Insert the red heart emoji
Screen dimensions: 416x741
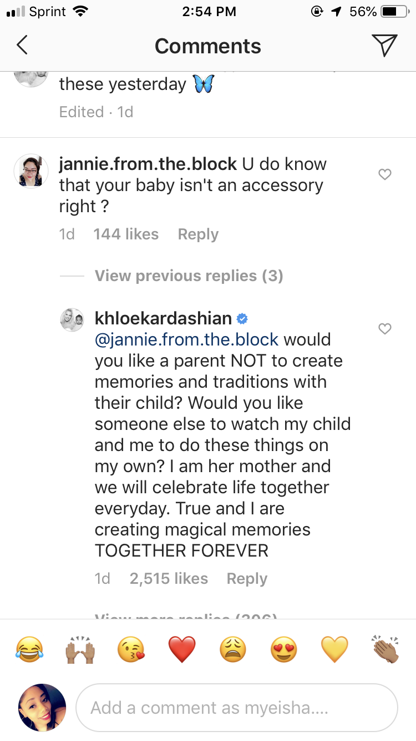click(x=182, y=649)
